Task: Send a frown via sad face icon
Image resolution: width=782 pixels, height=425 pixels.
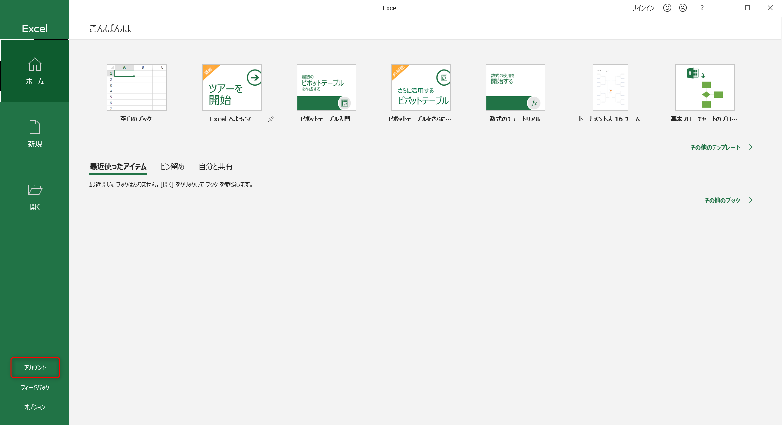Action: click(x=683, y=8)
